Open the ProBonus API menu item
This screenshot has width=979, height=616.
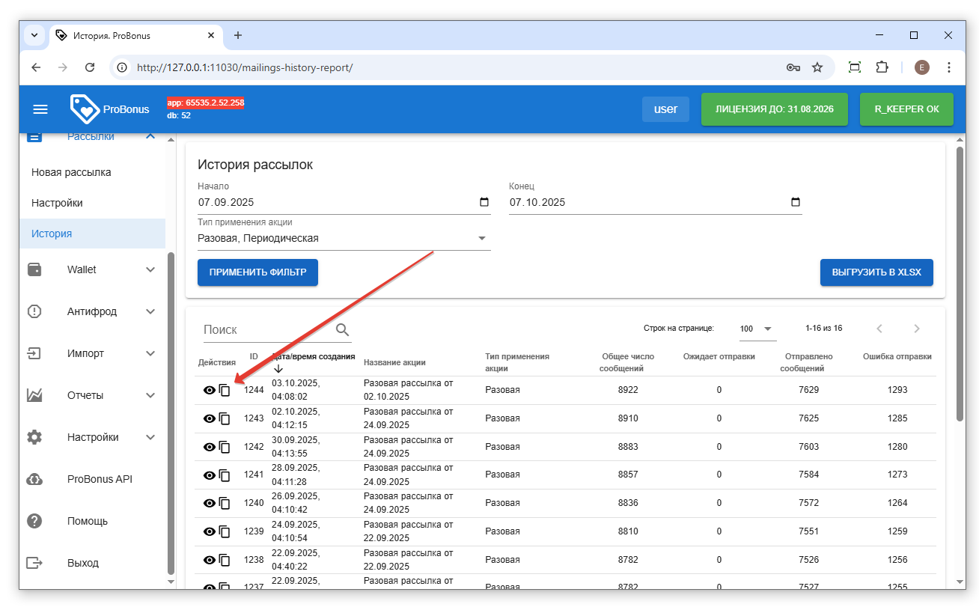pos(99,479)
